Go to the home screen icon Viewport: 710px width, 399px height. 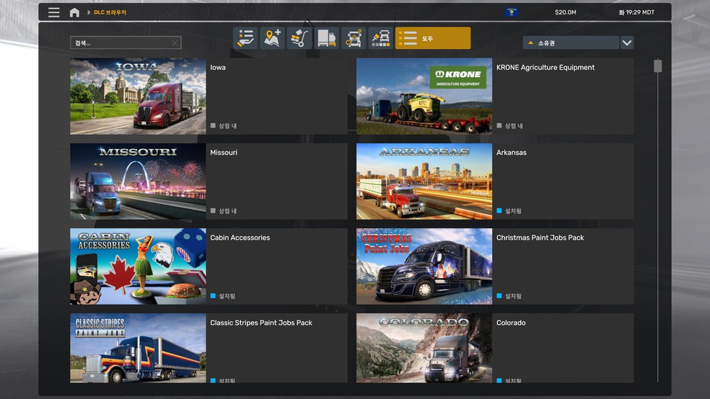coord(74,12)
